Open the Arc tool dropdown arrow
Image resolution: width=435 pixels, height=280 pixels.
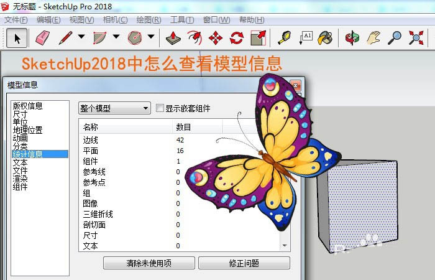coord(116,36)
